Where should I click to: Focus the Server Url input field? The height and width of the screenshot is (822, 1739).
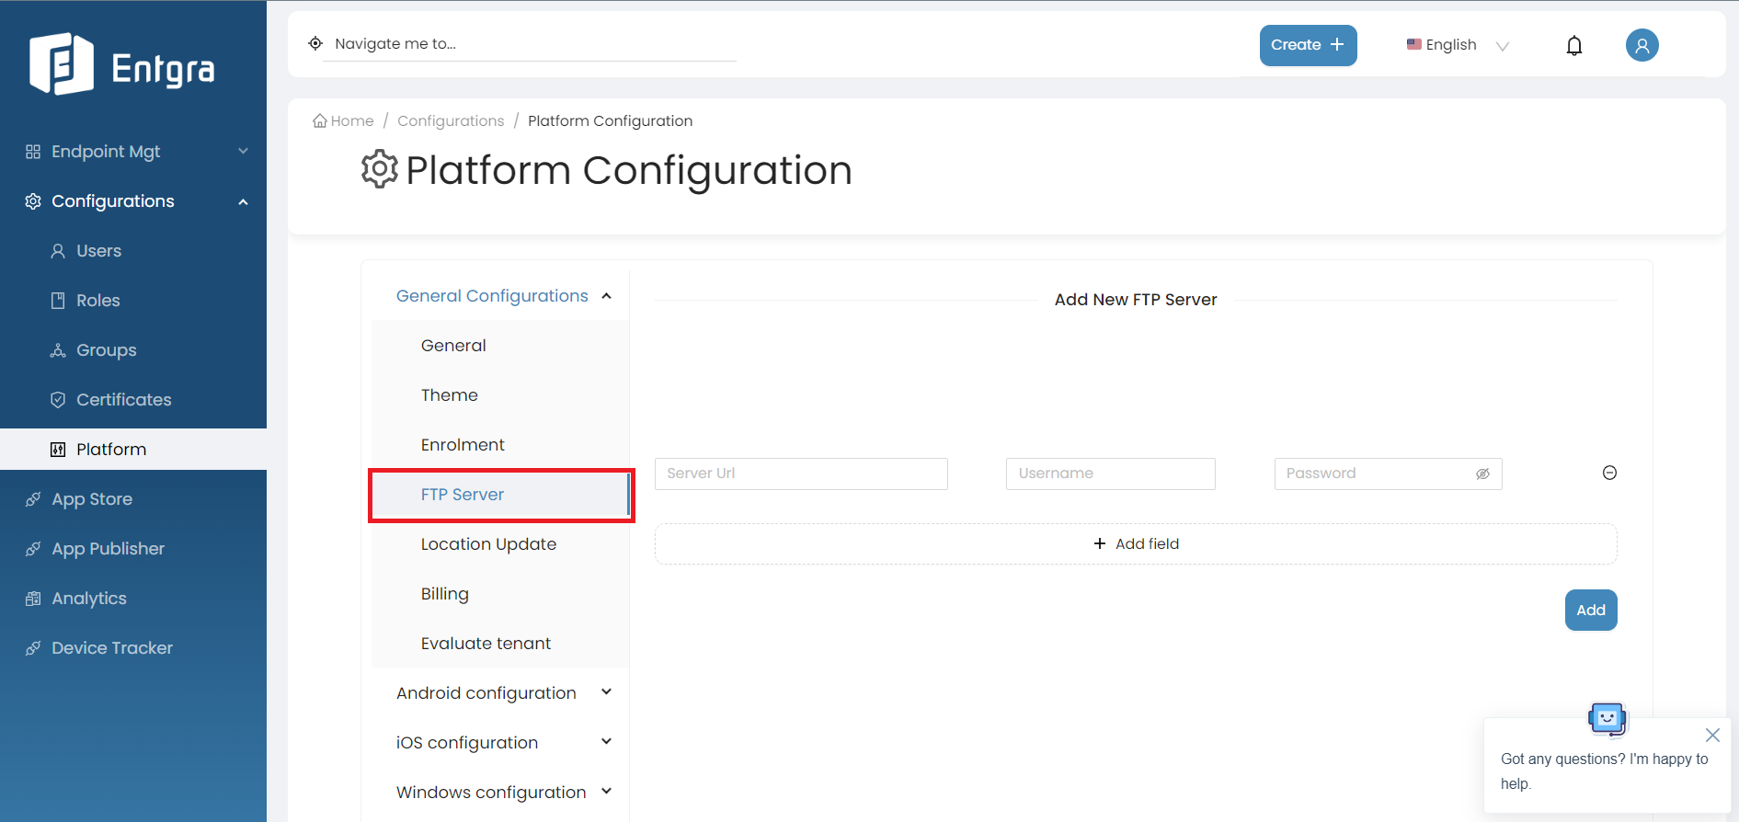coord(801,474)
